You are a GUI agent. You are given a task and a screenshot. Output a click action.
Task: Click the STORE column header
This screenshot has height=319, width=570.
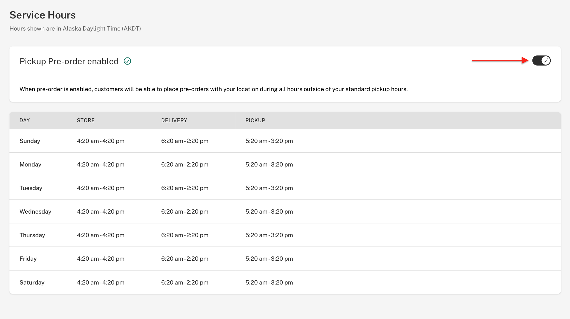86,120
